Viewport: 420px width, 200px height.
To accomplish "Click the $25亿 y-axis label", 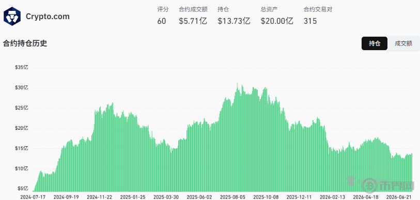I will tap(21, 108).
